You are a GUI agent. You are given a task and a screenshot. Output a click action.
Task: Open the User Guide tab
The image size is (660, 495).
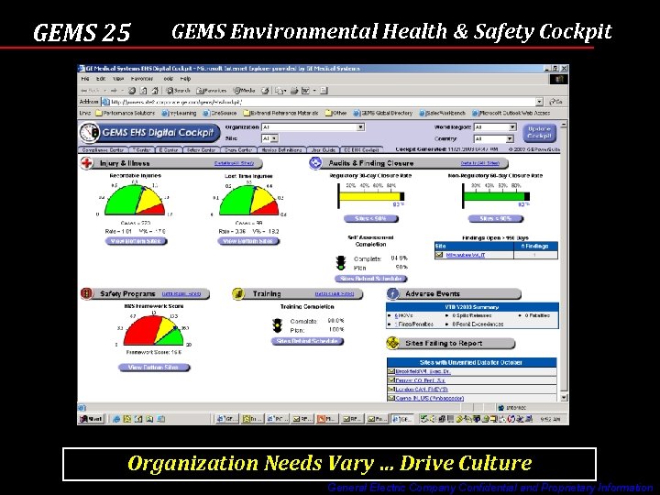tap(324, 149)
